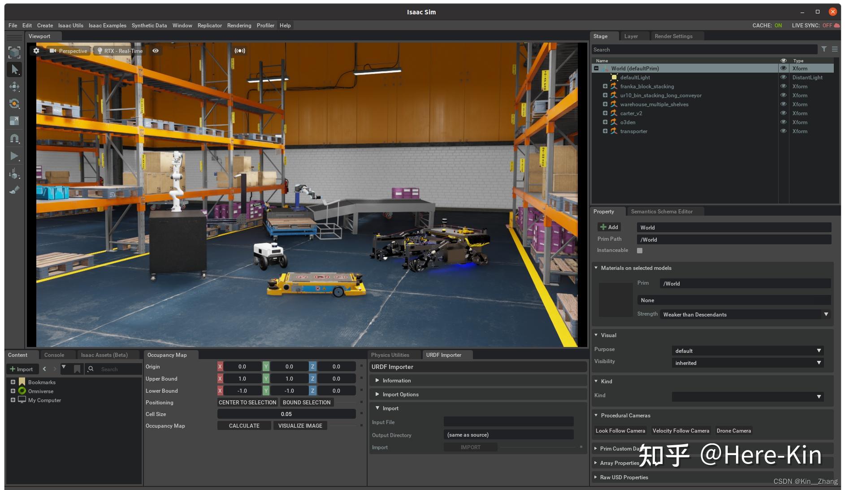Click the paint brush tool icon
This screenshot has width=845, height=490.
click(x=14, y=190)
